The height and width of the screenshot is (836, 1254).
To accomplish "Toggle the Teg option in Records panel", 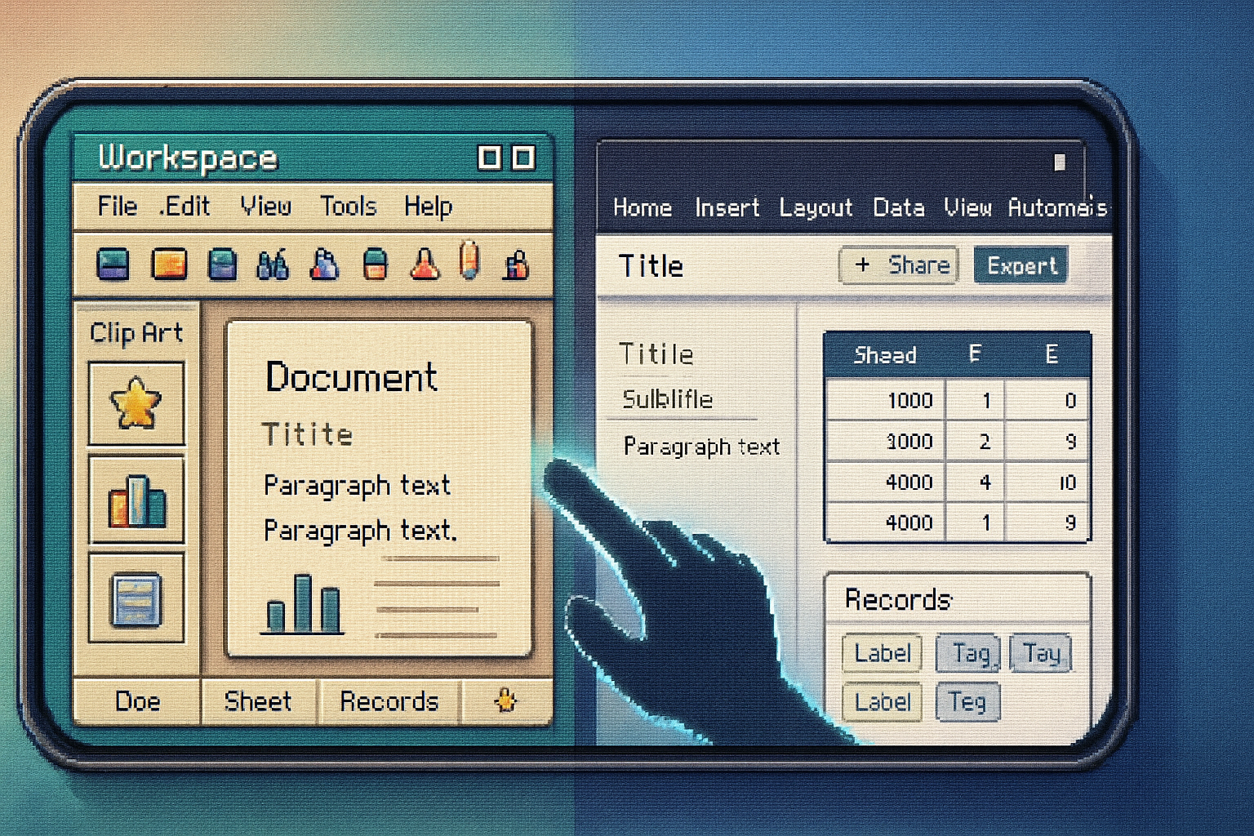I will point(967,702).
